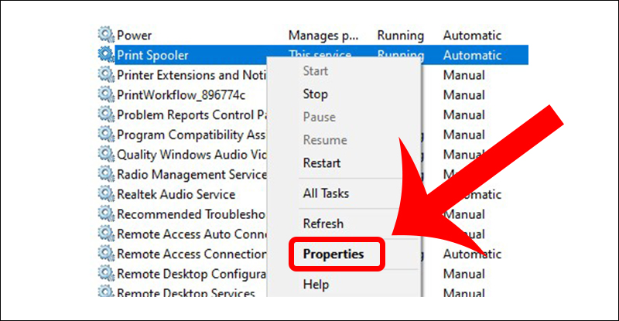Click the Power service gear icon

(106, 35)
